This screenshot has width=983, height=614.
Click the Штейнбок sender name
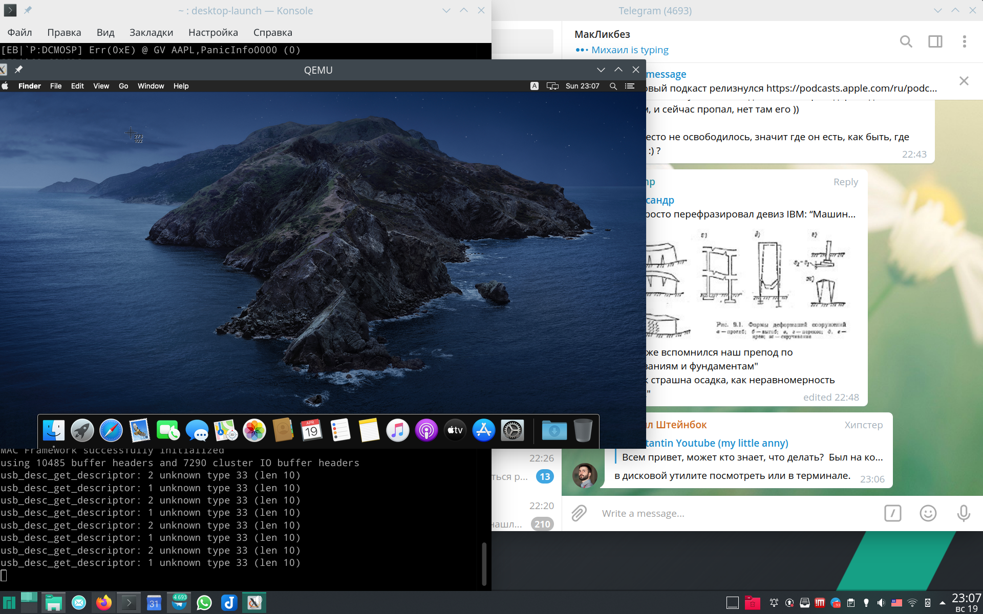[676, 425]
